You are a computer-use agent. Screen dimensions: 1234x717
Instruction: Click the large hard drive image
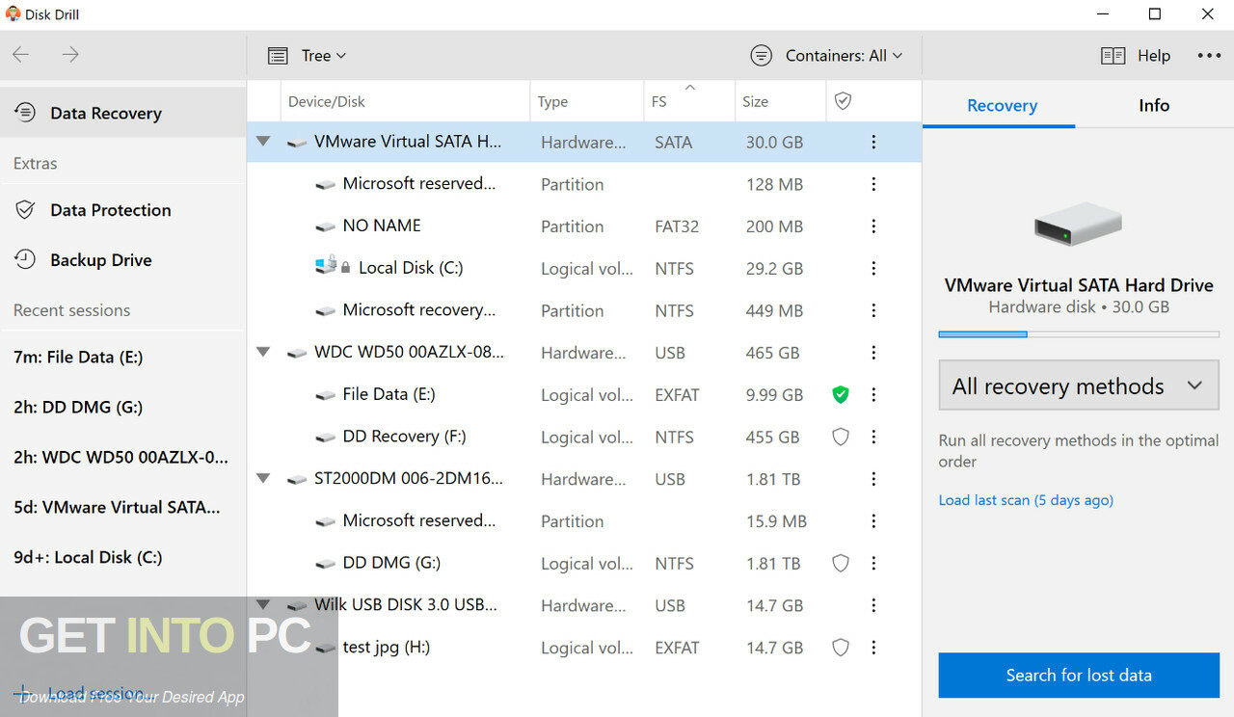click(1078, 225)
